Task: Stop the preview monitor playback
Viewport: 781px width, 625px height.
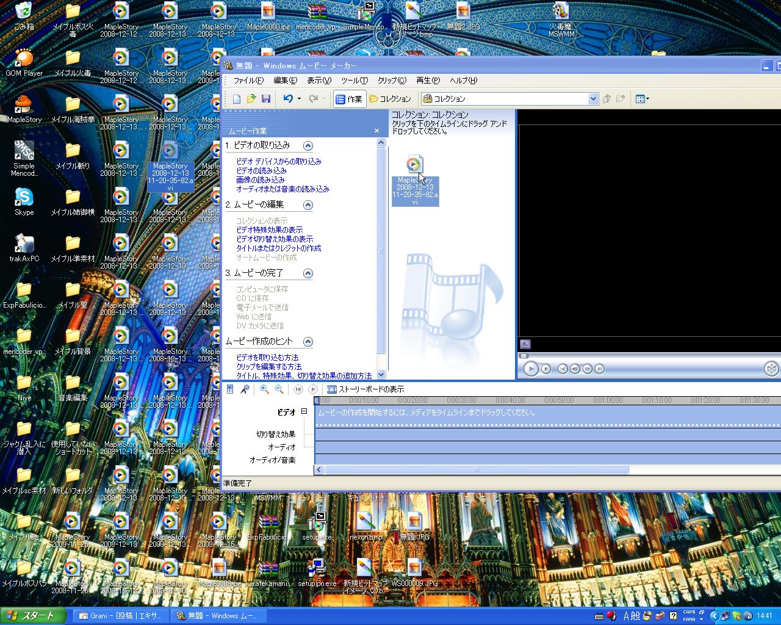Action: 546,369
